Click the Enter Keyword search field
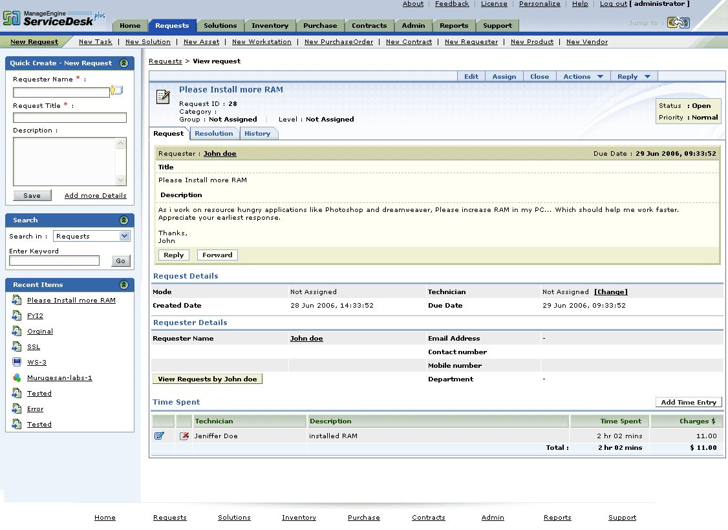The height and width of the screenshot is (530, 728). pos(54,261)
